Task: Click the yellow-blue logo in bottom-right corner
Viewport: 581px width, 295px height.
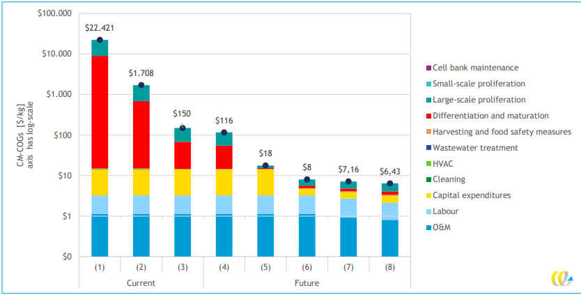Action: pos(561,278)
